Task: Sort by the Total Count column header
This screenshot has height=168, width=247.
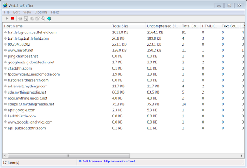Action: [x=190, y=26]
